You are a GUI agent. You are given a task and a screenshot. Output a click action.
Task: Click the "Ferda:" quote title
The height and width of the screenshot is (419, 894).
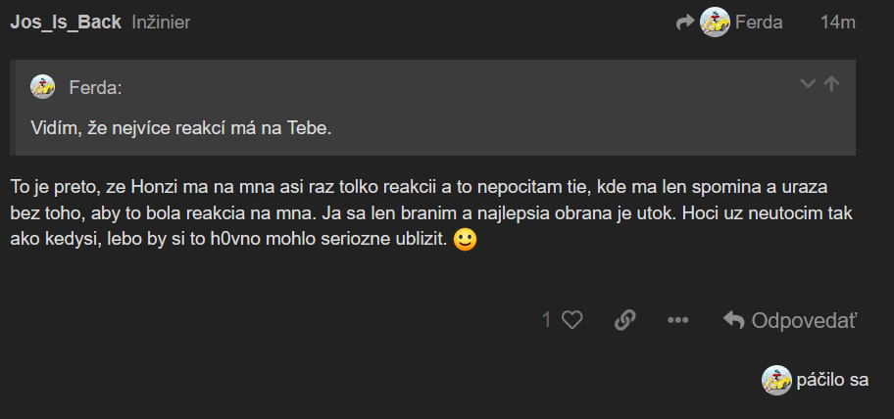[x=95, y=87]
